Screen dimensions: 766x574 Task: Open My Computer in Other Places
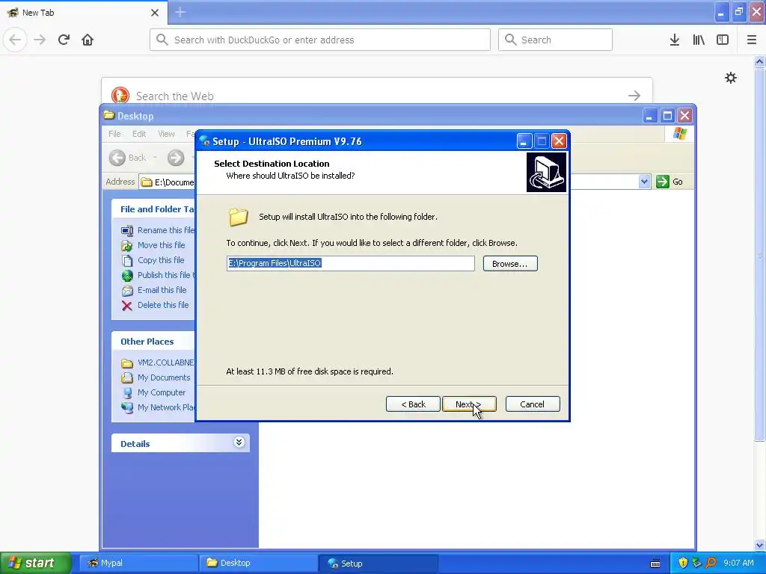click(162, 392)
